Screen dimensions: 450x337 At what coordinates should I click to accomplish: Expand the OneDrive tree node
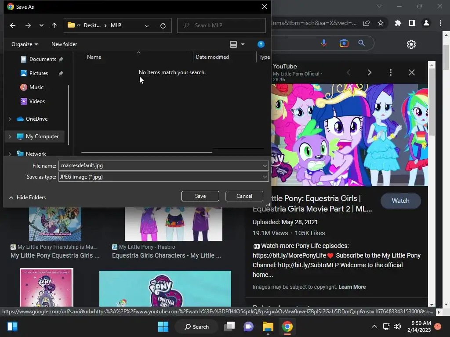10,119
